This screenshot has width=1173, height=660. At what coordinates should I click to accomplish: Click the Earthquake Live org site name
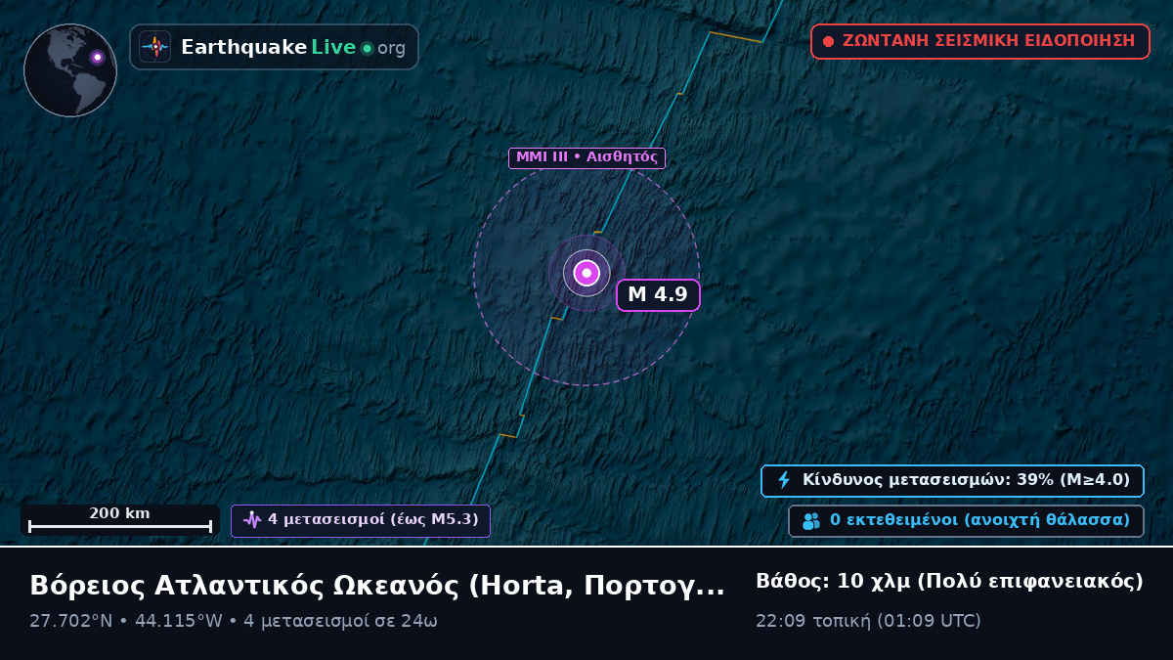pyautogui.click(x=293, y=47)
